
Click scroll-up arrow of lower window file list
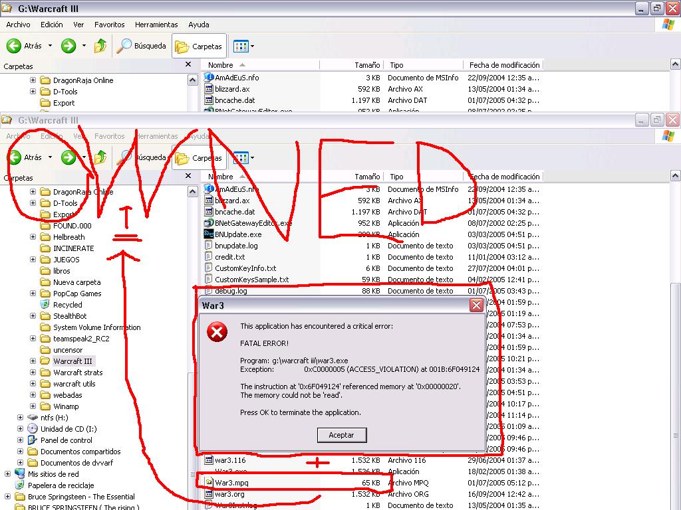coord(676,176)
